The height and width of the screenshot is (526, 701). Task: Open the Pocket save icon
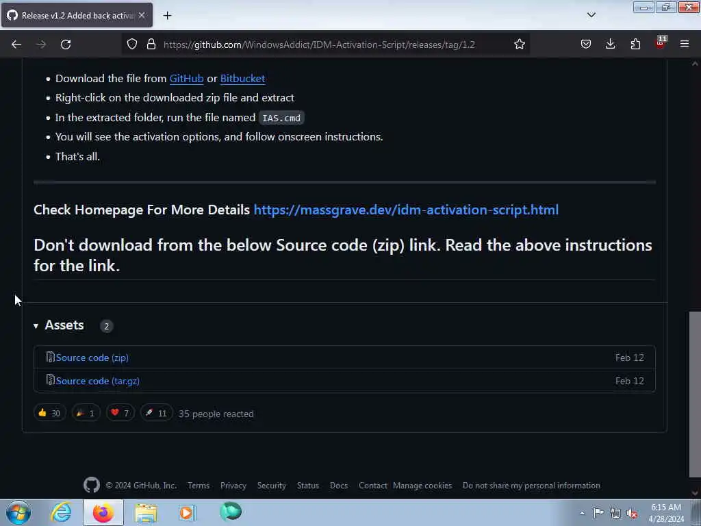tap(586, 45)
